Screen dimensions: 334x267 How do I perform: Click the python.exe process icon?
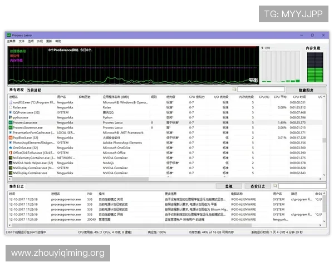click(x=11, y=117)
